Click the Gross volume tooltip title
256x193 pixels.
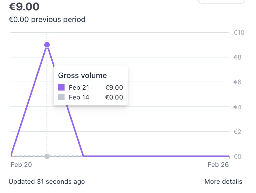point(83,76)
